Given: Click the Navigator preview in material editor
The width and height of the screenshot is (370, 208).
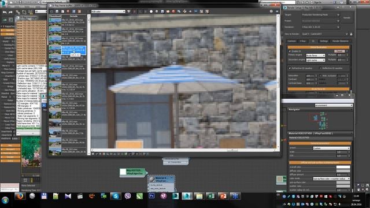Looking at the screenshot, I should pos(320,121).
